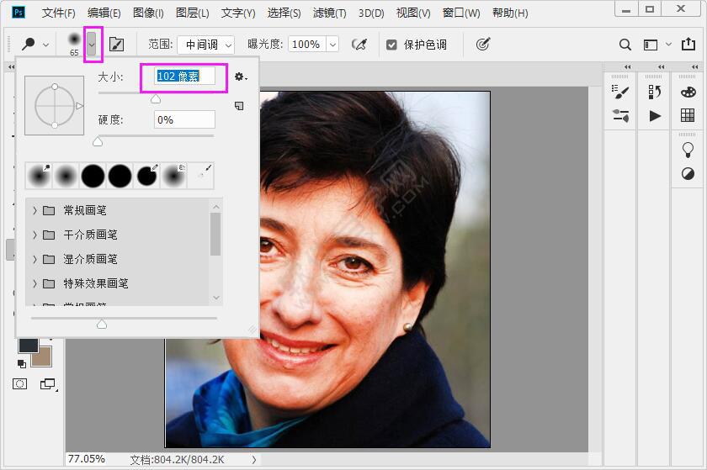
Task: Click the brush list scroll down arrow
Action: 216,298
